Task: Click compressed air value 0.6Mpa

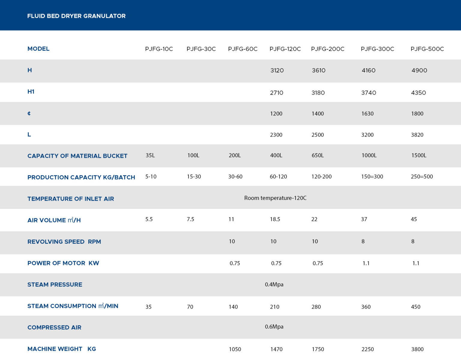Action: click(x=274, y=327)
